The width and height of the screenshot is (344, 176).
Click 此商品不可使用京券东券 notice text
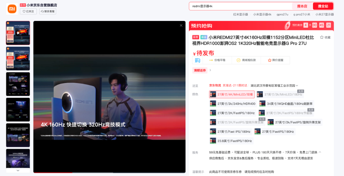coord(225,172)
